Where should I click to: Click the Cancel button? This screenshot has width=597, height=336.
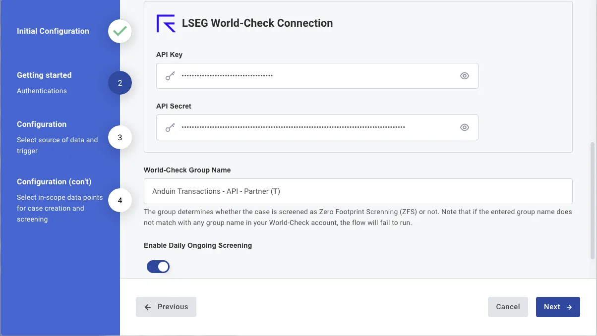(508, 307)
